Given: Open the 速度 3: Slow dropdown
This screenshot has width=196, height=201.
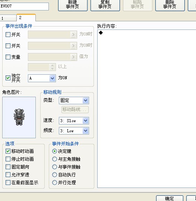Looking at the screenshot, I should click(74, 121).
